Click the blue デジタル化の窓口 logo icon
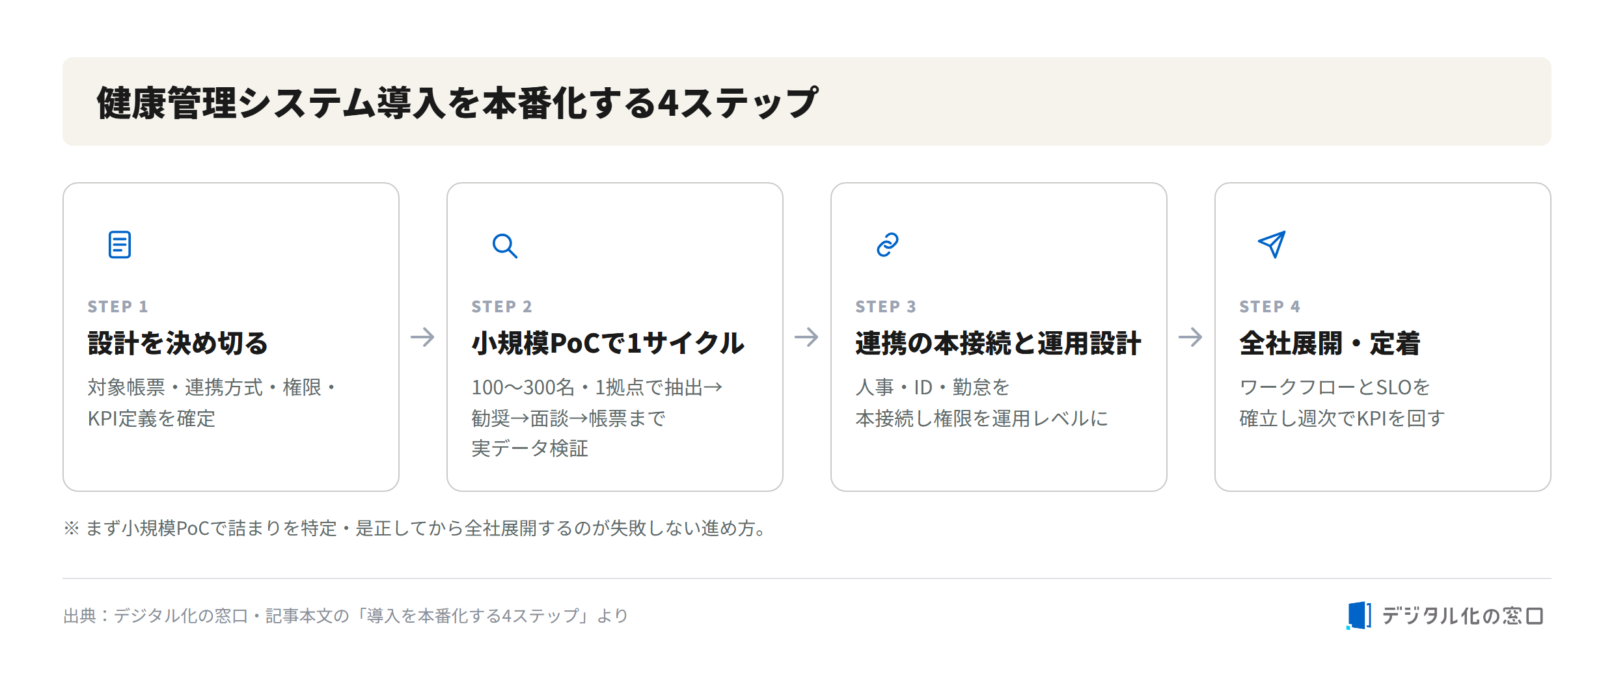 (x=1359, y=616)
